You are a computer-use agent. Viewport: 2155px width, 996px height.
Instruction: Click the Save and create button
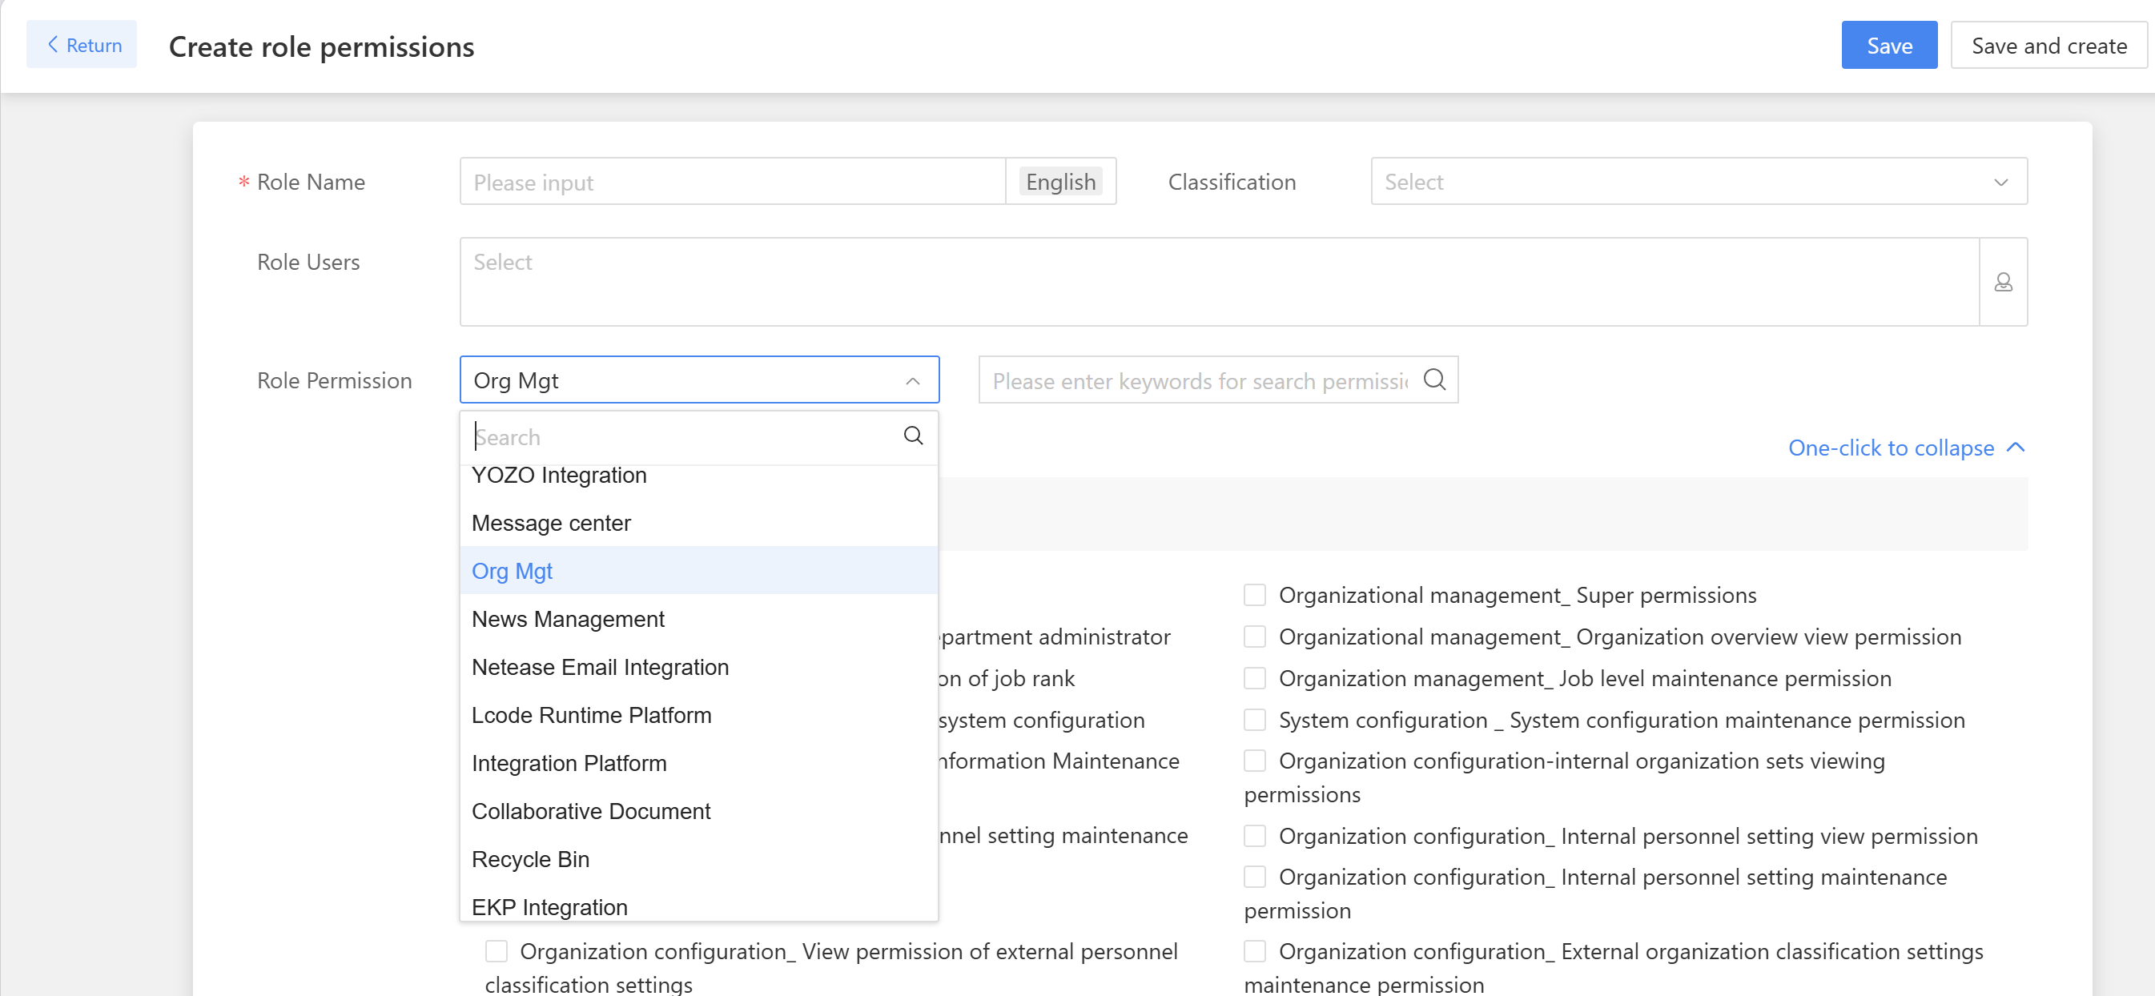click(x=2048, y=45)
